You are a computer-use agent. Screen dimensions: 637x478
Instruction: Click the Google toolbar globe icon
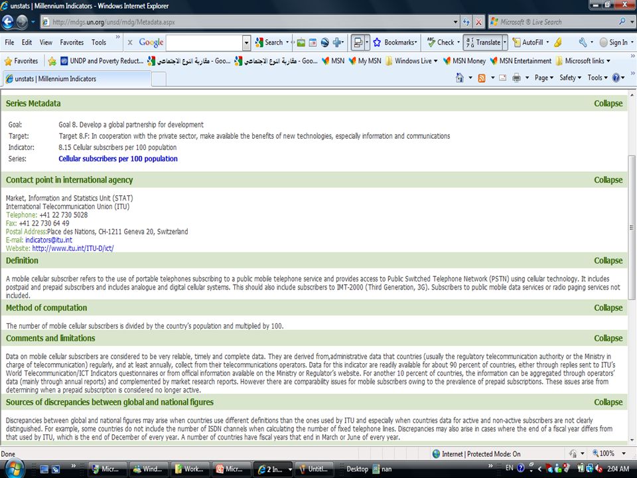(324, 42)
